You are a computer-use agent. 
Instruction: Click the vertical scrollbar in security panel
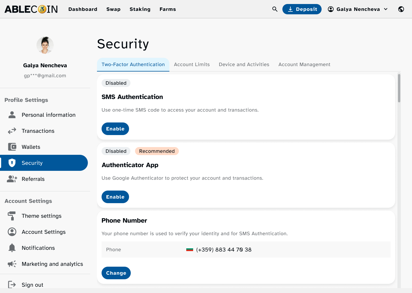(x=399, y=88)
